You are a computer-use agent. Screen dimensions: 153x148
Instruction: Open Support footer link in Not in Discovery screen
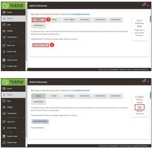[129, 70]
